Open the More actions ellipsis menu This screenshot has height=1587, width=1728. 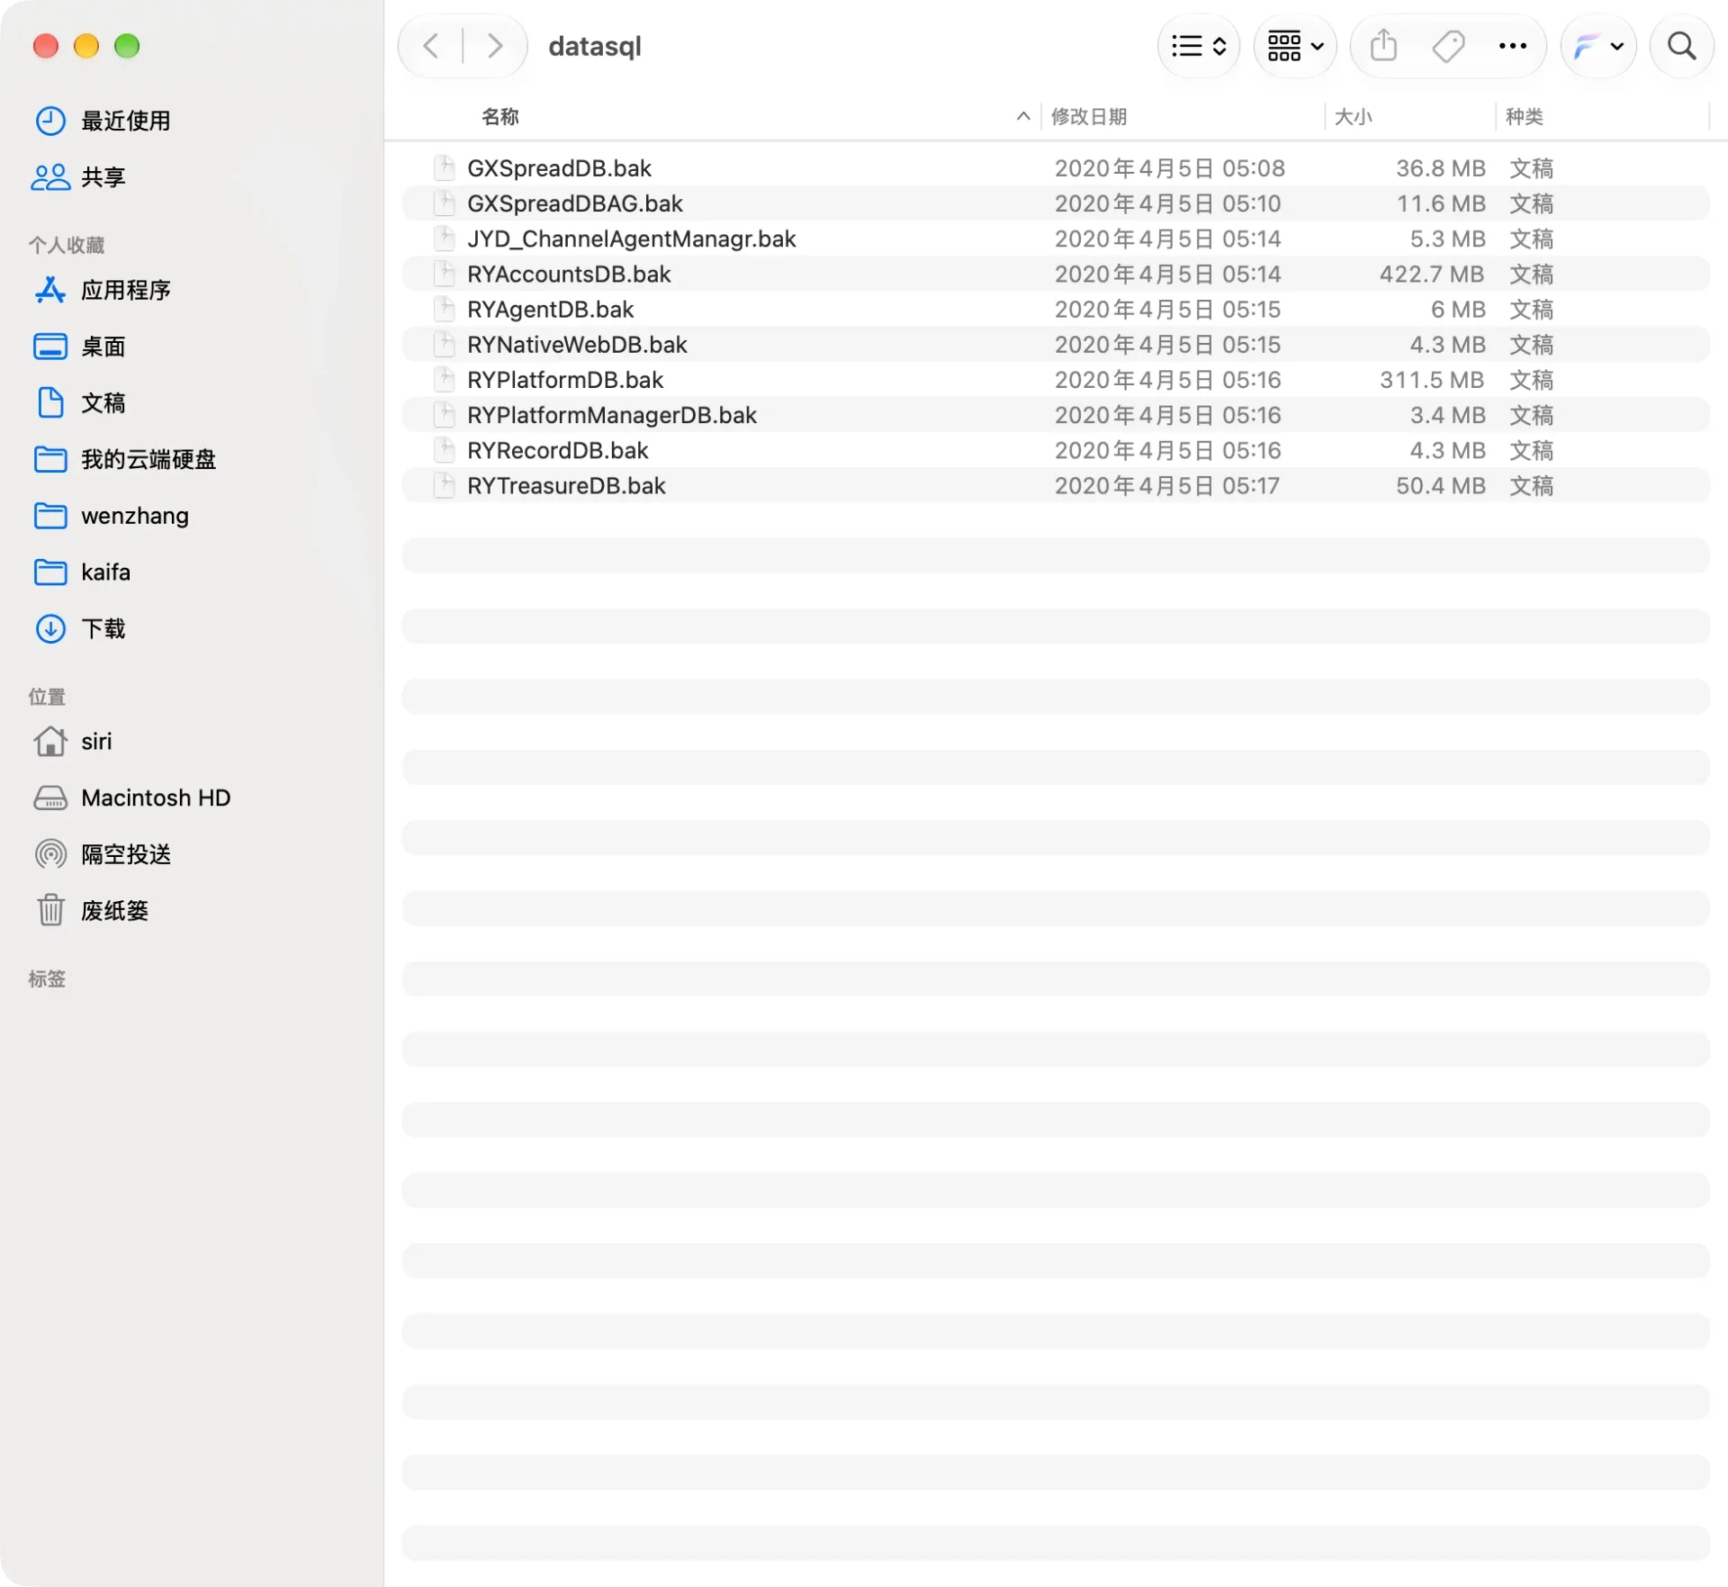coord(1513,46)
